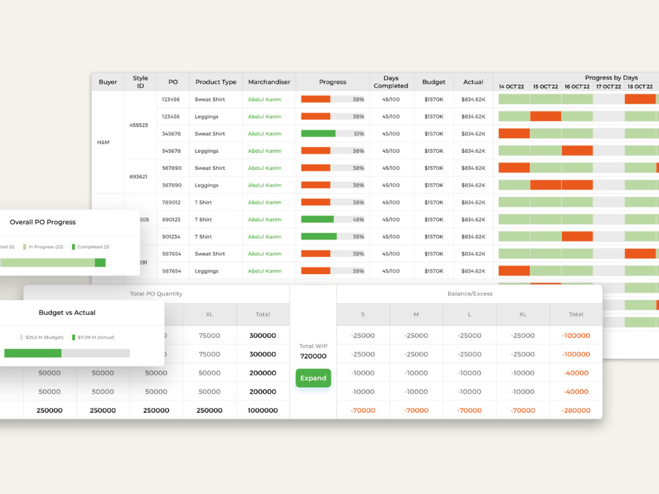Click the Balance/Excess header
This screenshot has width=659, height=494.
(x=470, y=294)
